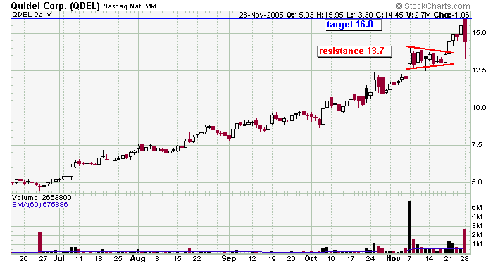Click the 1M volume axis label

(x=477, y=243)
